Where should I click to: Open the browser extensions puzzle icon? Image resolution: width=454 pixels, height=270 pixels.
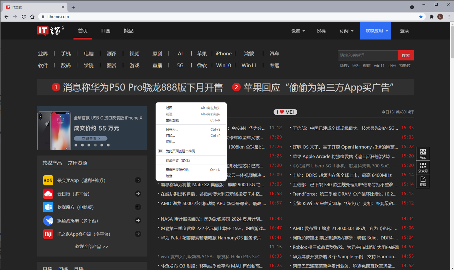[431, 17]
